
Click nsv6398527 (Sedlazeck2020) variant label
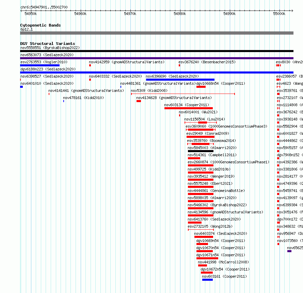[47, 76]
